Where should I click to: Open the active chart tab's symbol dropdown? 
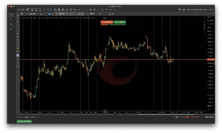63,14
